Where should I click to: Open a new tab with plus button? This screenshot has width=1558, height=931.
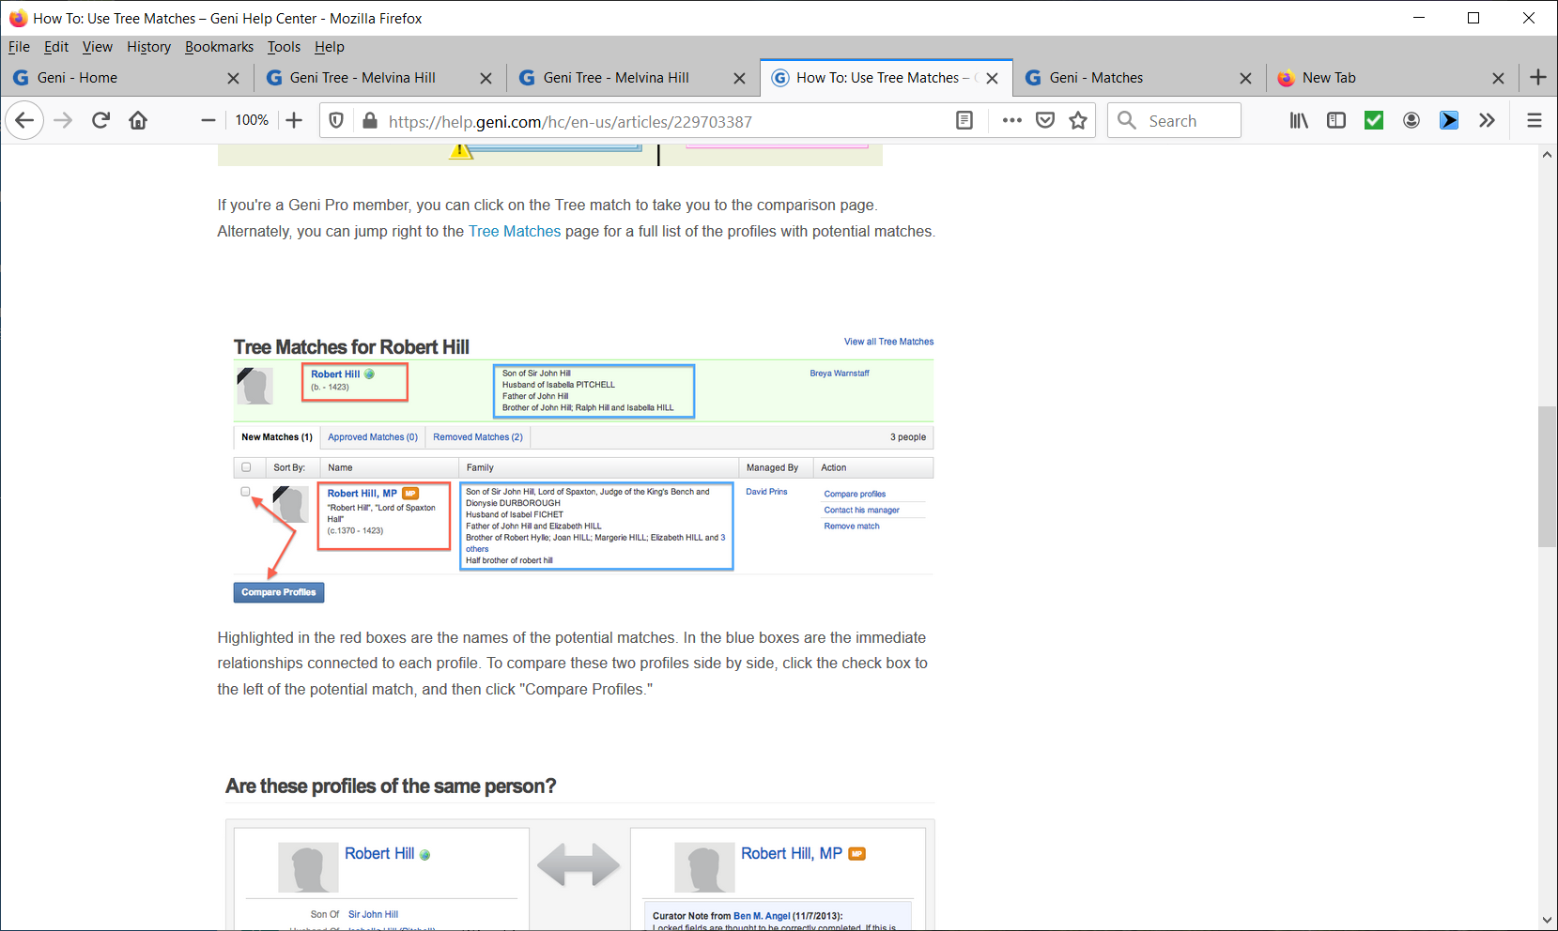(1537, 78)
